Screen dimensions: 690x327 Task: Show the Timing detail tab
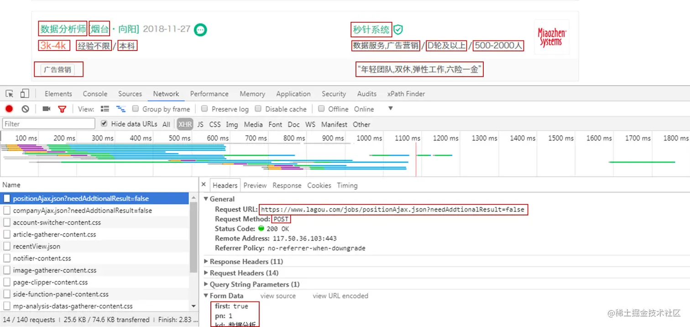point(347,185)
